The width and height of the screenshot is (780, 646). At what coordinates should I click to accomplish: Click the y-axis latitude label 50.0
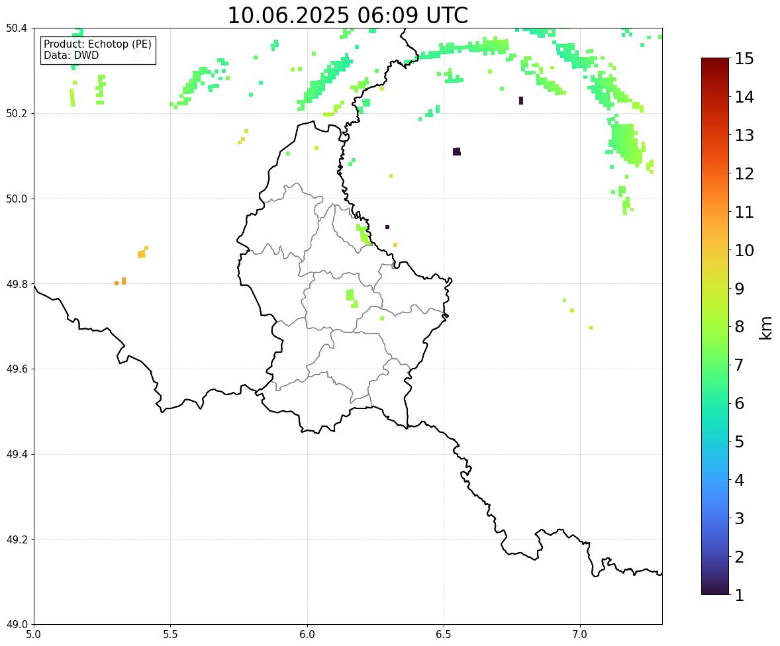coord(17,199)
